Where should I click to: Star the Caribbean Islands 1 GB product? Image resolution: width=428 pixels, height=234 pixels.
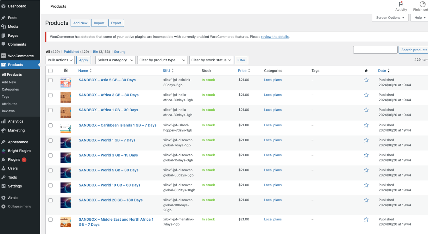coord(366,125)
